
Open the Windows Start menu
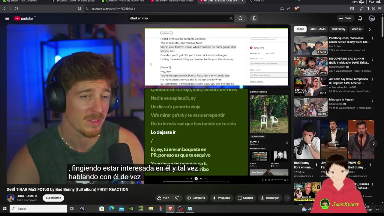[5, 209]
